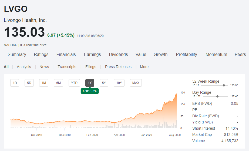Set chart range to YTD

click(x=74, y=83)
